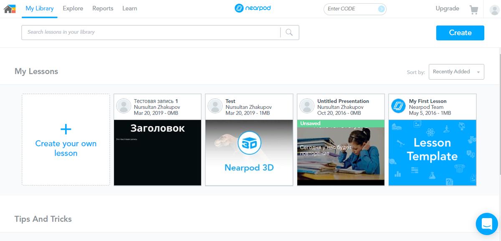The width and height of the screenshot is (501, 241).
Task: Click the Тестовая запись 1 title
Action: click(156, 101)
